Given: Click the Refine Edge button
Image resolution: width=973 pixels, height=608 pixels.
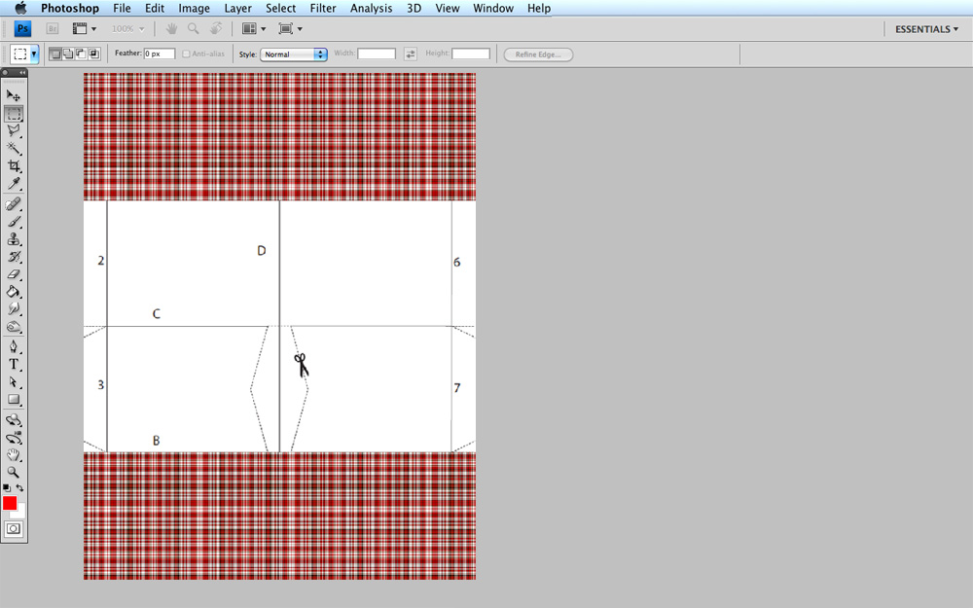Looking at the screenshot, I should click(x=537, y=54).
